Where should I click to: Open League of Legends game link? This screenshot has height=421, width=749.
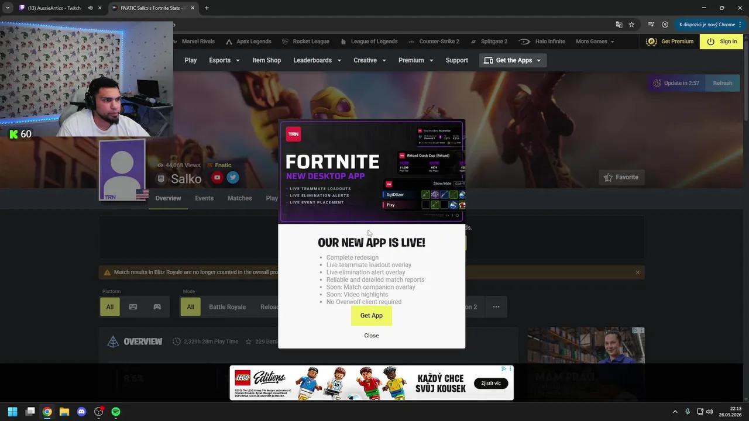369,42
